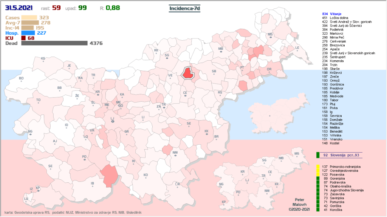Click green square beside Slovenija pcr..93
Image resolution: width=387 pixels, height=217 pixels.
pos(318,155)
